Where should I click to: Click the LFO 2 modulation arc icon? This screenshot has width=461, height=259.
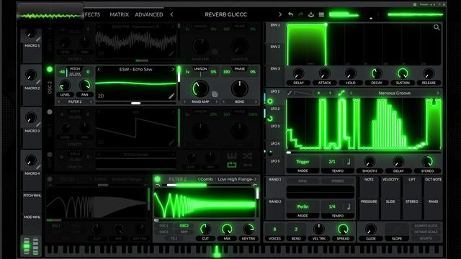pyautogui.click(x=270, y=119)
